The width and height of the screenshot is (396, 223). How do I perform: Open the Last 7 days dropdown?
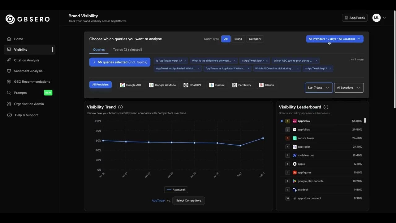click(319, 88)
